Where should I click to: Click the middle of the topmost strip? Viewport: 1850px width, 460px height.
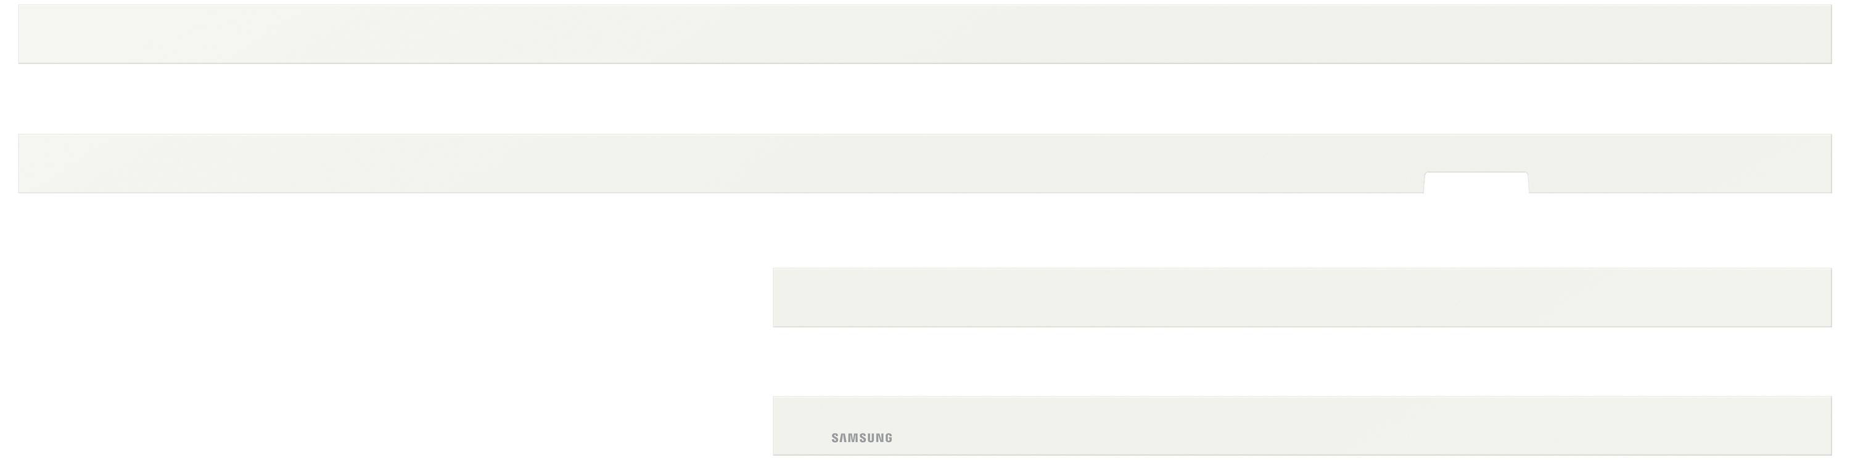[925, 34]
